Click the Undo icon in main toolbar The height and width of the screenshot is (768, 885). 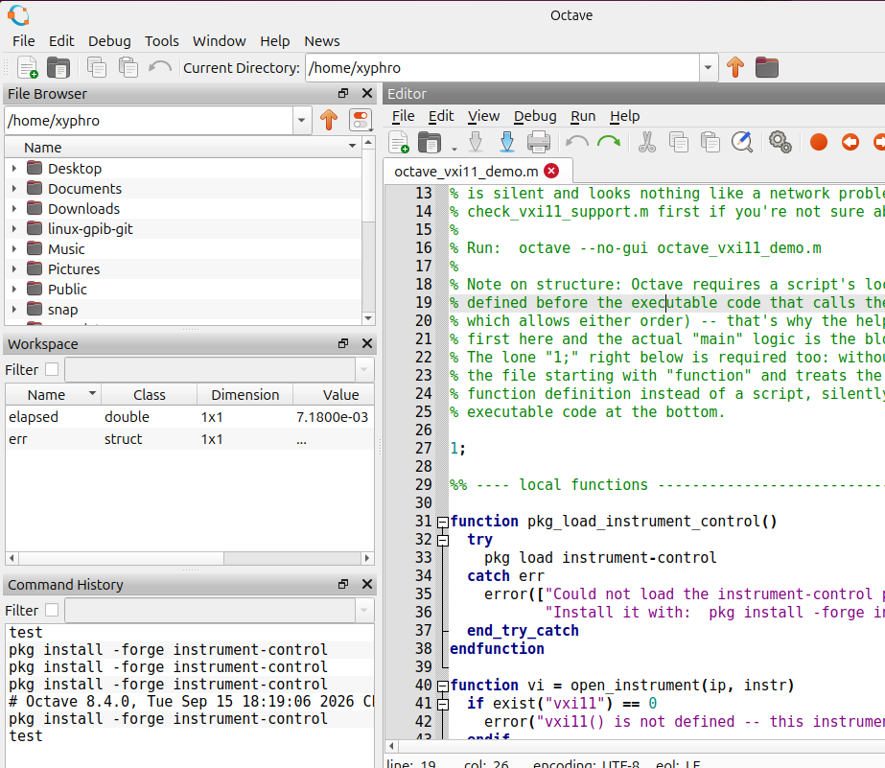coord(160,68)
